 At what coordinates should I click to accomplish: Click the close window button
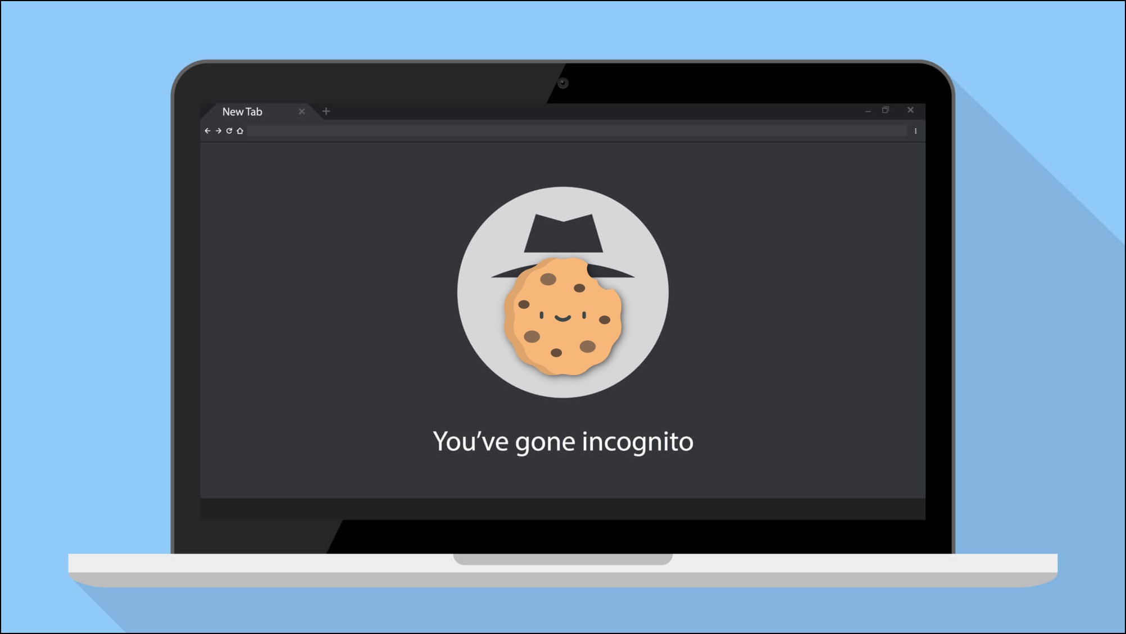[x=910, y=110]
